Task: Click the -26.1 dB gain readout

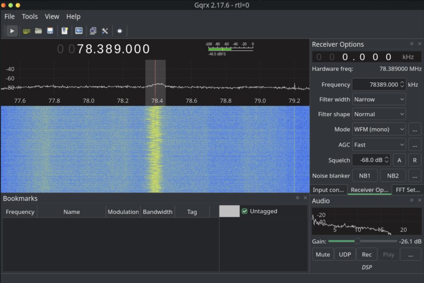Action: pos(410,241)
